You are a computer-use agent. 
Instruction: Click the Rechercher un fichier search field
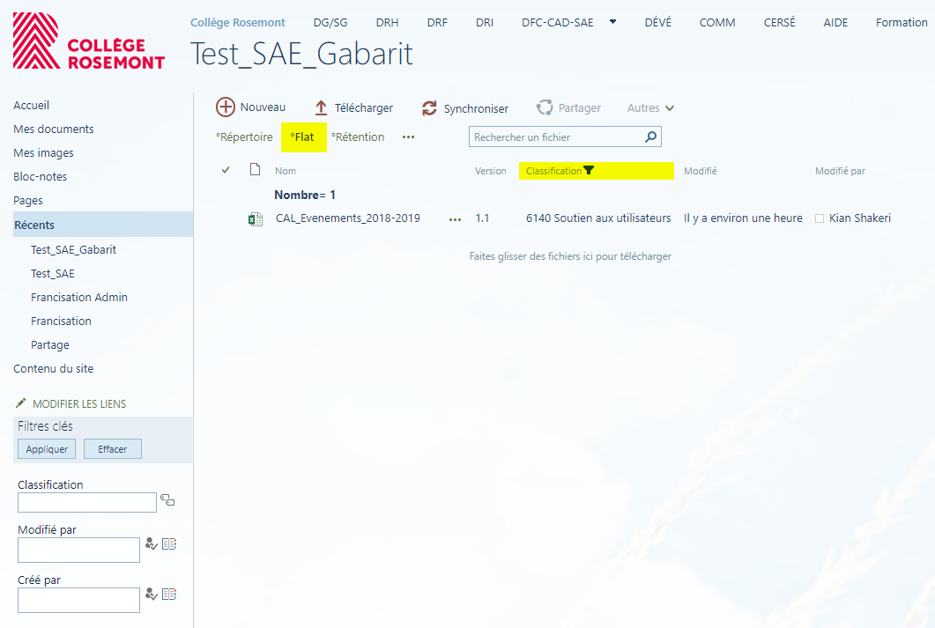coord(555,137)
